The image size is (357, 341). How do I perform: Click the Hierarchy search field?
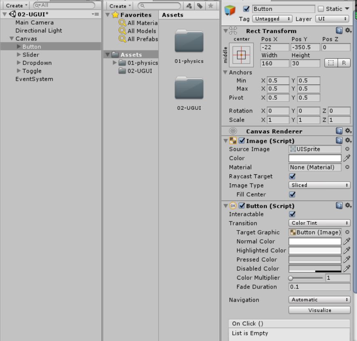[x=64, y=5]
